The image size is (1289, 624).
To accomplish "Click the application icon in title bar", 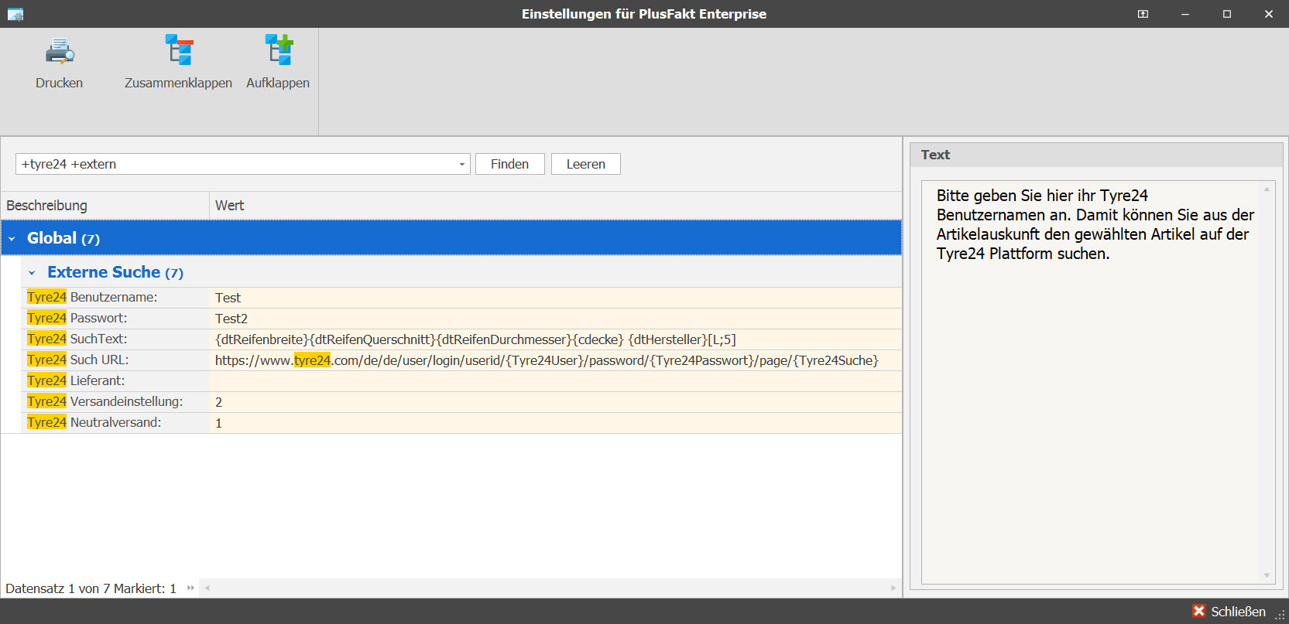I will pyautogui.click(x=15, y=14).
